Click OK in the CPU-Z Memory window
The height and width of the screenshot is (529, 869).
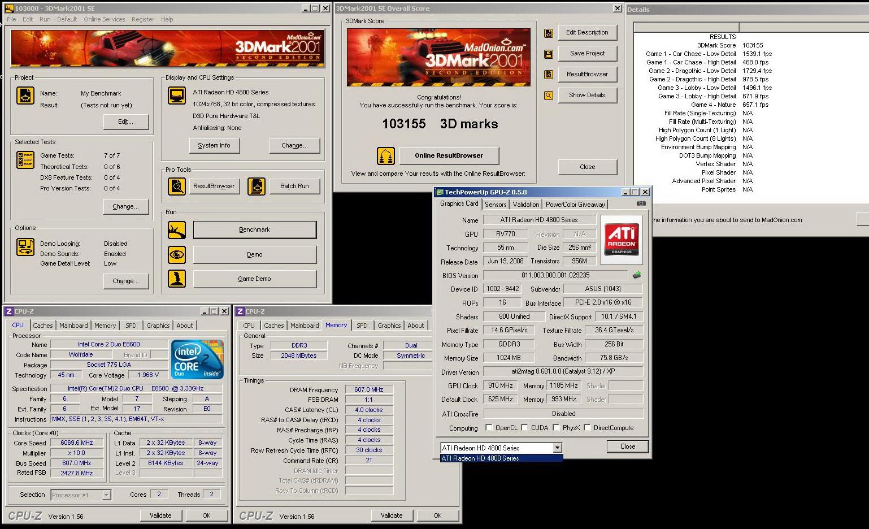437,515
